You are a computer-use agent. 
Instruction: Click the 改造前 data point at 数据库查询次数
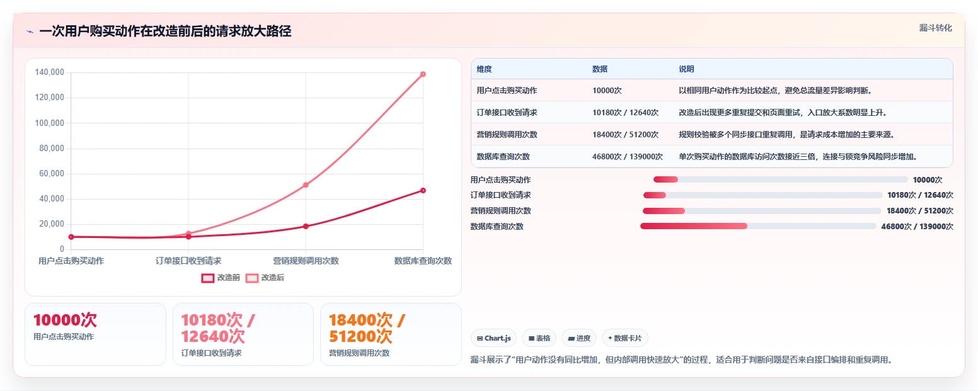coord(423,190)
